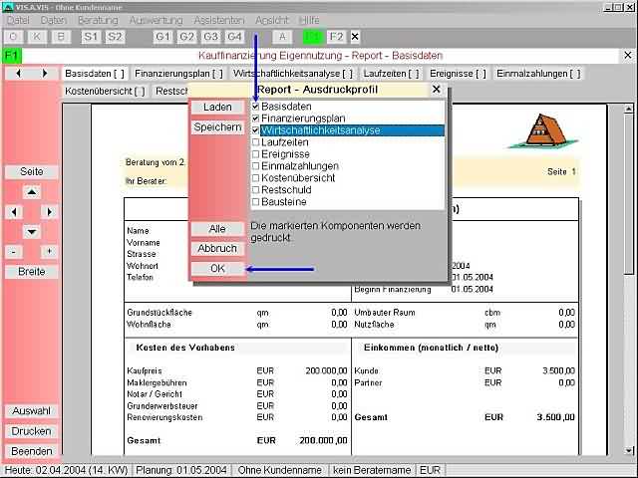The width and height of the screenshot is (638, 478).
Task: Move page view down arrow
Action: (x=32, y=232)
